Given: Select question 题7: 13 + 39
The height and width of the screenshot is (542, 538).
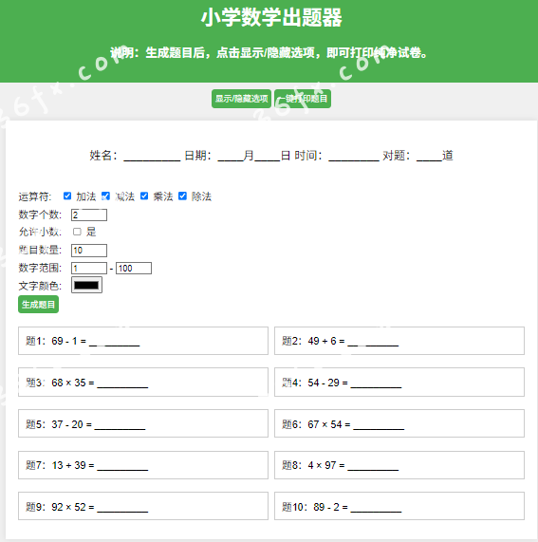Looking at the screenshot, I should pyautogui.click(x=143, y=465).
